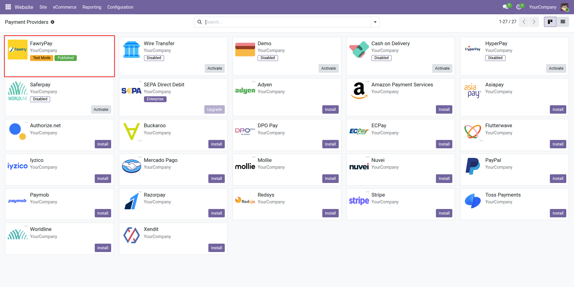Install the Worldline provider
This screenshot has width=574, height=287.
pos(103,248)
